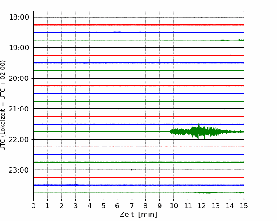Viewport: 277px width, 221px height.
Task: Click the large green seismic event peak
Action: [198, 131]
